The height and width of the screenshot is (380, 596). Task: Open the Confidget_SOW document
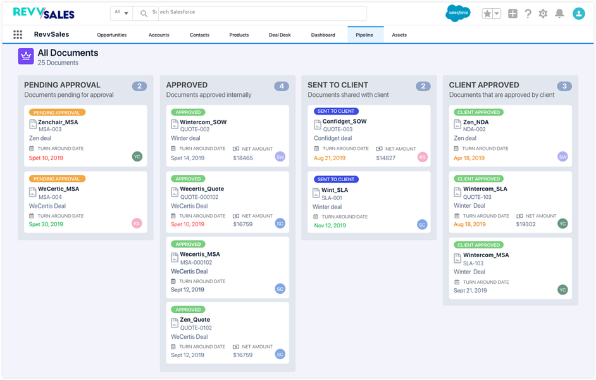(345, 122)
